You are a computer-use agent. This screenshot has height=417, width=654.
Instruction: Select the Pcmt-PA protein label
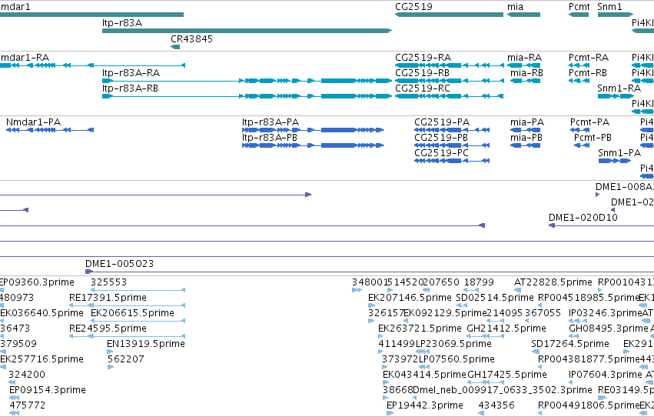pyautogui.click(x=589, y=122)
